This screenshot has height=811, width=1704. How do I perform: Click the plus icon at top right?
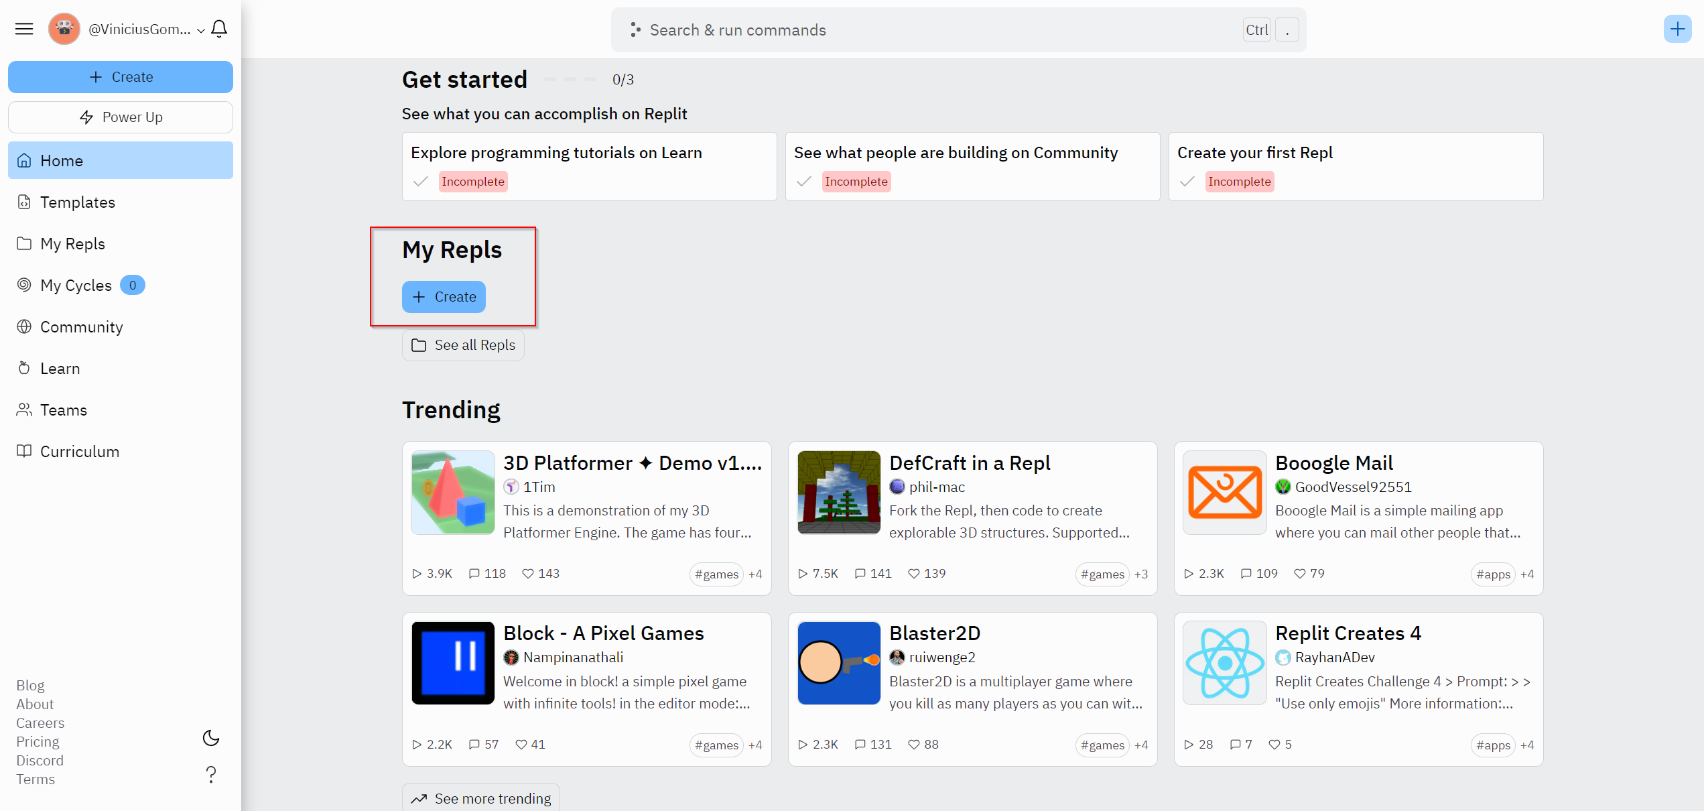point(1677,29)
